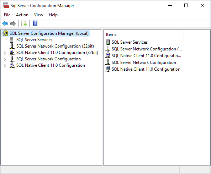Image resolution: width=211 pixels, height=174 pixels.
Task: Select SQL Server Network Configuration label in tree
Action: pyautogui.click(x=48, y=59)
